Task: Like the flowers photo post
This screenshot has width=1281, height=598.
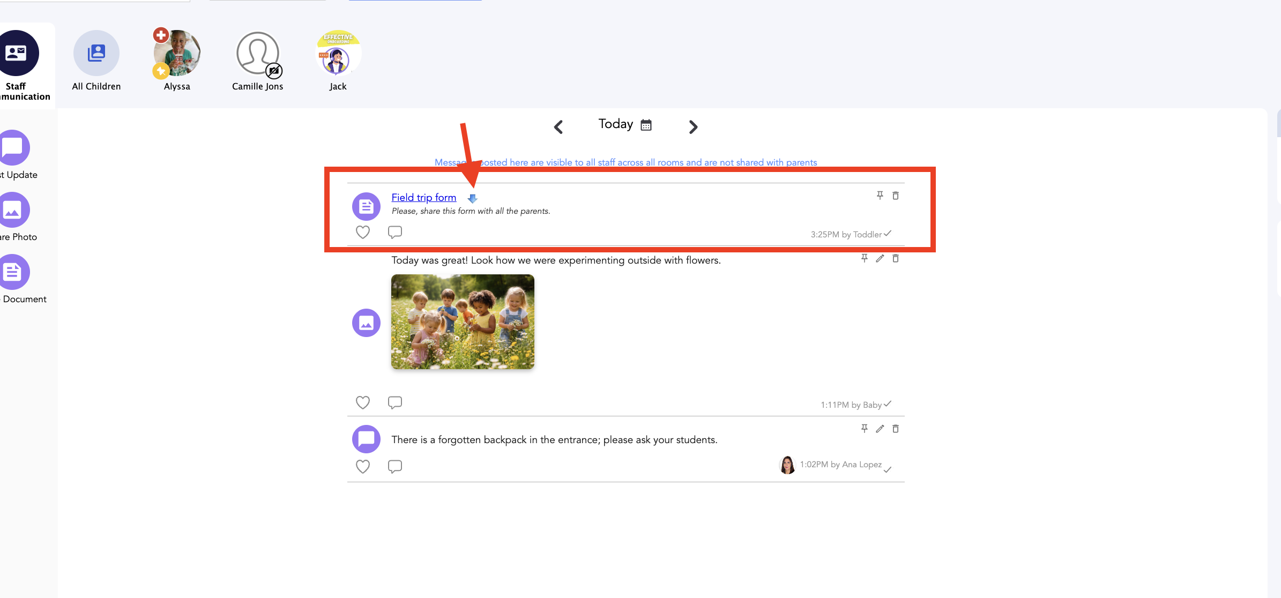Action: point(363,402)
